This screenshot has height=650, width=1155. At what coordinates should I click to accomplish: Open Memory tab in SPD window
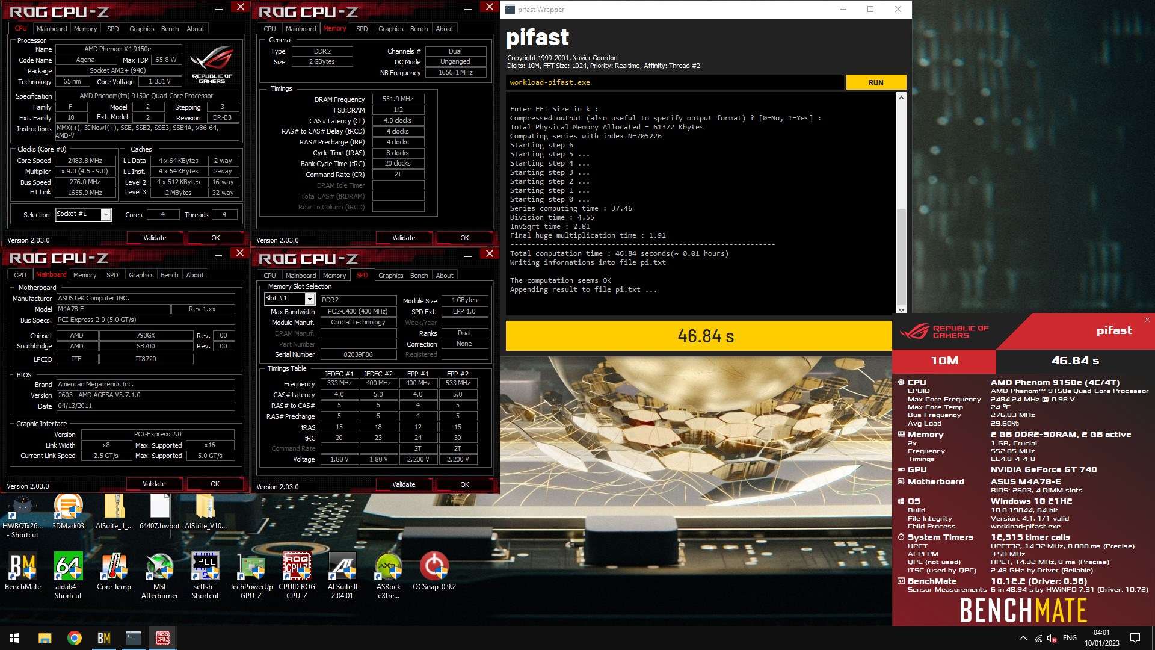(x=334, y=276)
